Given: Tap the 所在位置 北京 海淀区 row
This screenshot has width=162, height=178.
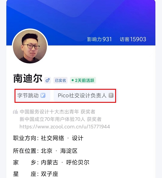Looking at the screenshot, I should pyautogui.click(x=45, y=151).
